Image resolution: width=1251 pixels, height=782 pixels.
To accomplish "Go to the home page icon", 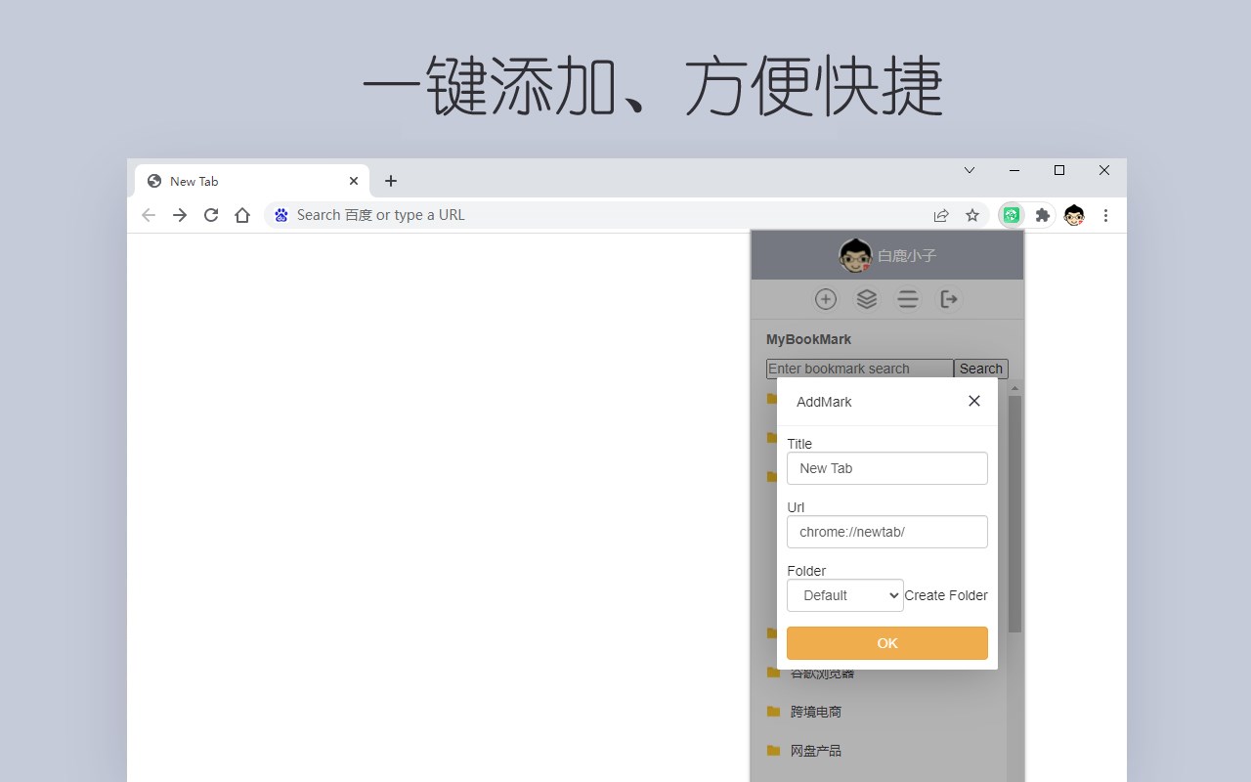I will coord(242,215).
